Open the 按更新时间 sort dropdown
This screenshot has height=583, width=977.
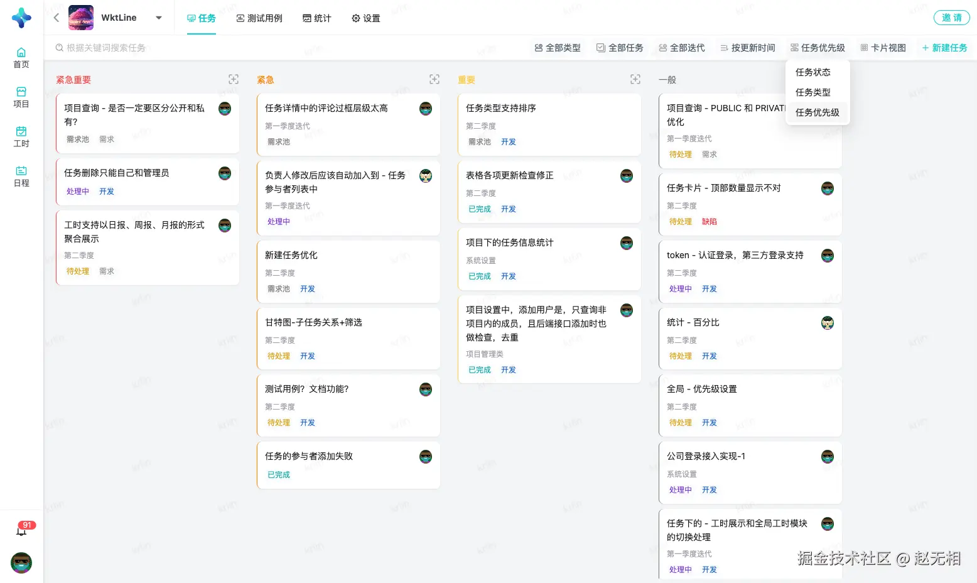(x=748, y=48)
